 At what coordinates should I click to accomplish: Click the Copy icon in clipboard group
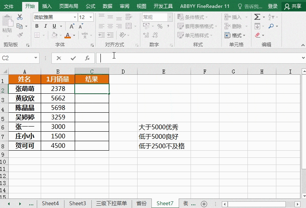[x=20, y=26]
